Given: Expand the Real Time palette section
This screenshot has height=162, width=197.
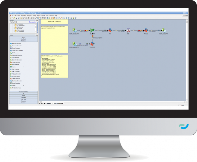Looking at the screenshot, I should pyautogui.click(x=24, y=99).
